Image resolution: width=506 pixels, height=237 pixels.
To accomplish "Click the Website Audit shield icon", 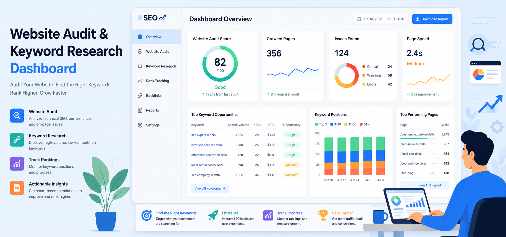I will click(140, 51).
